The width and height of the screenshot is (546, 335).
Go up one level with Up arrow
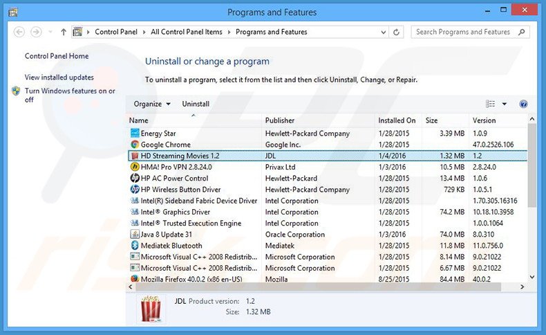(x=64, y=32)
